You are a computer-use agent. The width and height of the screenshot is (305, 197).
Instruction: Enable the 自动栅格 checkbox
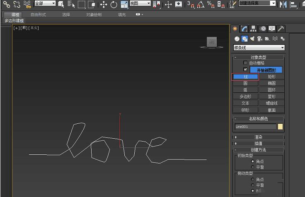coord(245,63)
